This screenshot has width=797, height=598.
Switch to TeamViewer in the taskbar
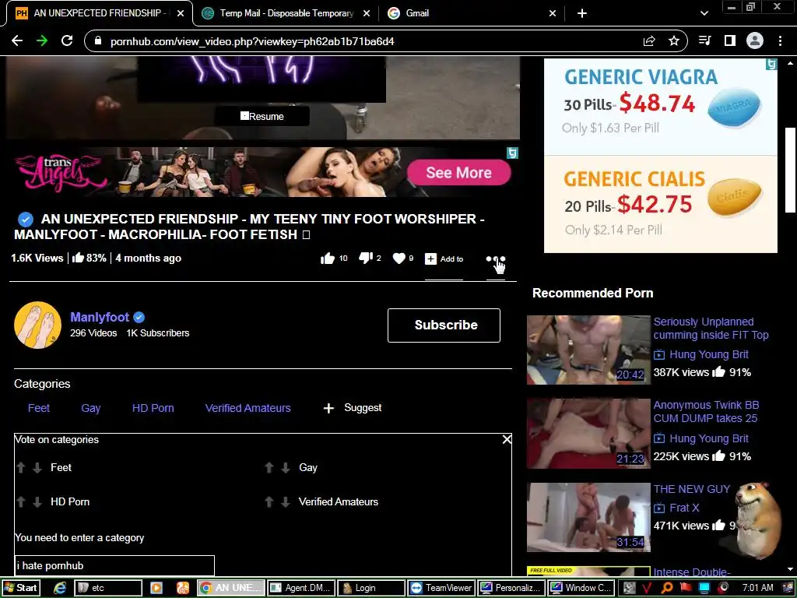coord(441,588)
